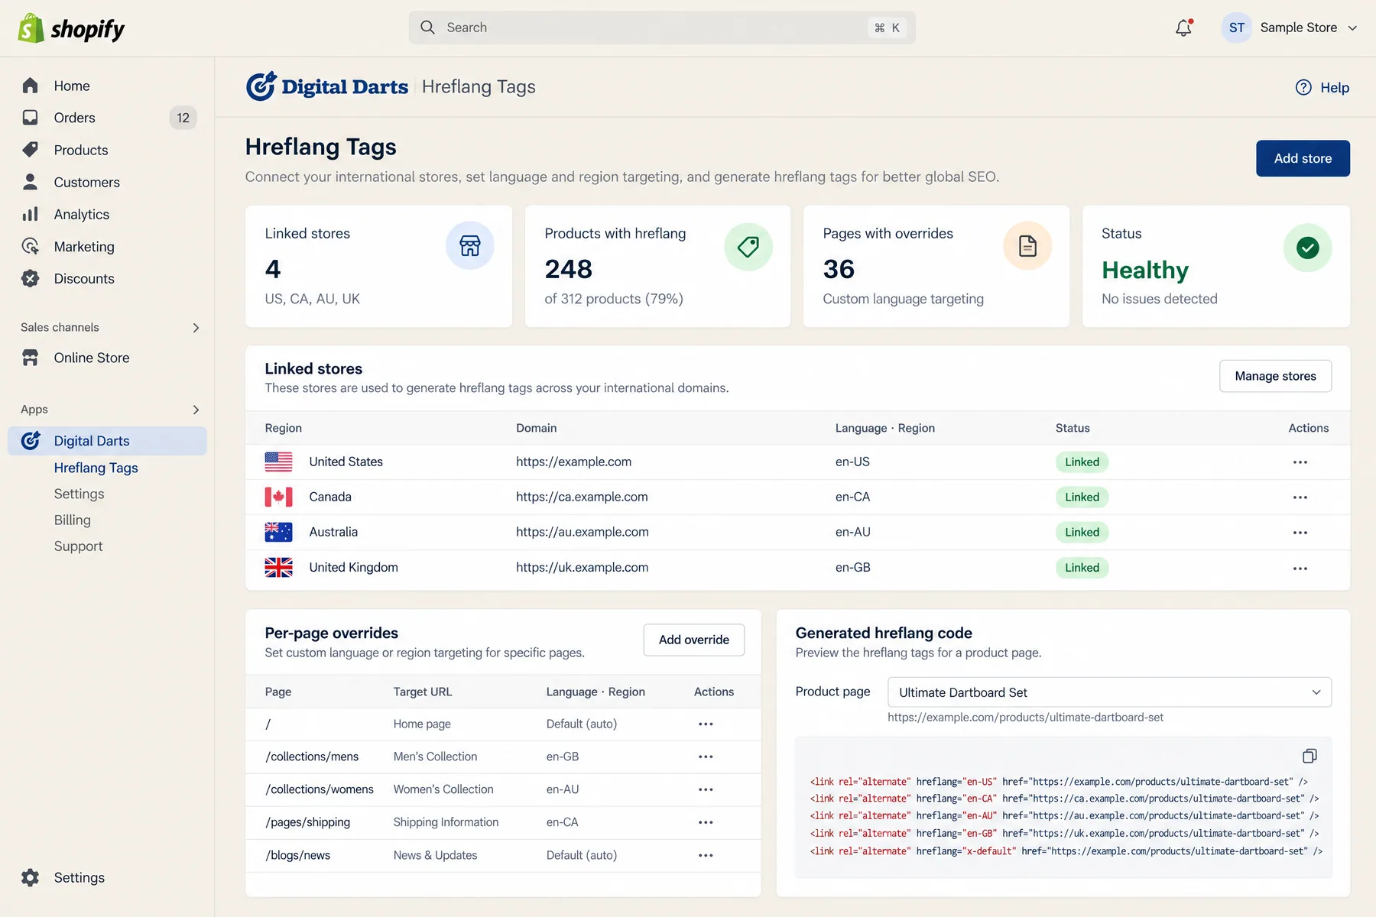Open Digital Darts Settings submenu item

[79, 494]
